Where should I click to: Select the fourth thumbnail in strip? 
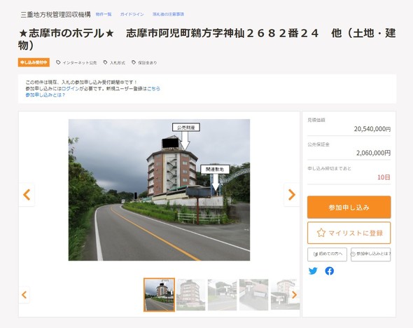253,295
